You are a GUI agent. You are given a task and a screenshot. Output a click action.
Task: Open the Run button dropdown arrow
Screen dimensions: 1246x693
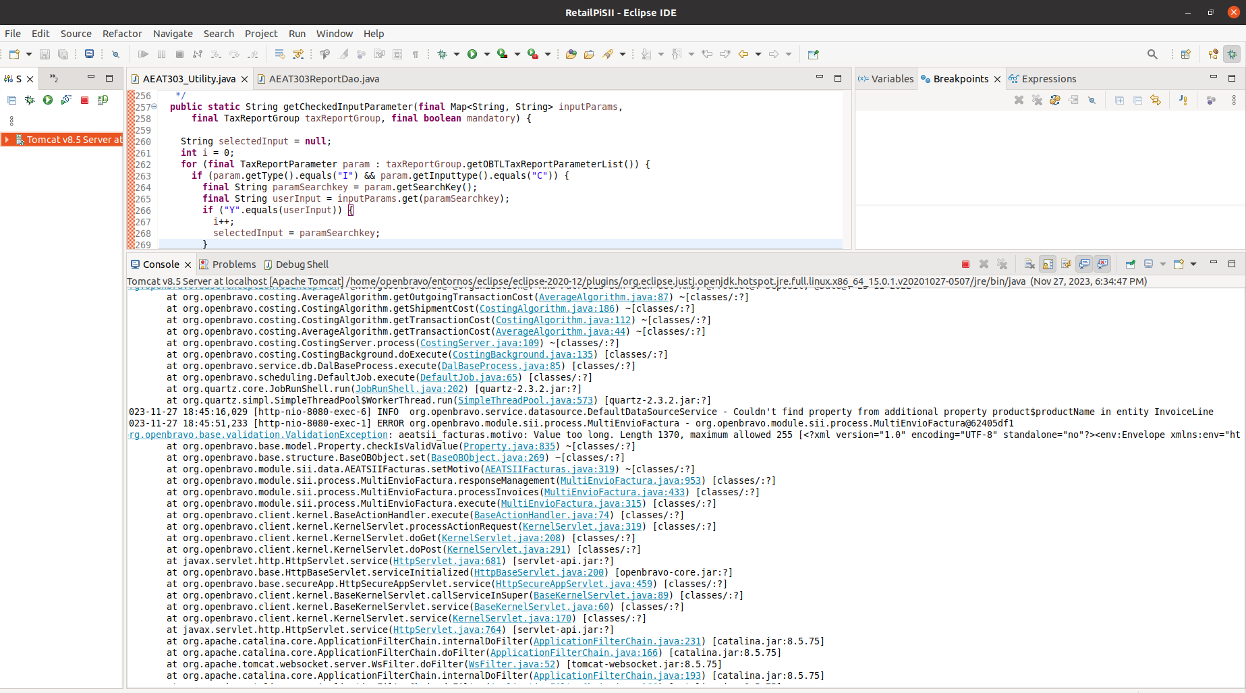click(x=487, y=55)
